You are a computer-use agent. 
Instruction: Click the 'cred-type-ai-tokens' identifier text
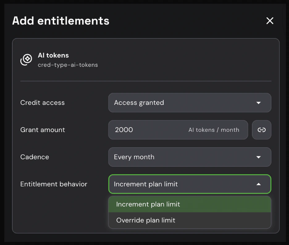68,65
